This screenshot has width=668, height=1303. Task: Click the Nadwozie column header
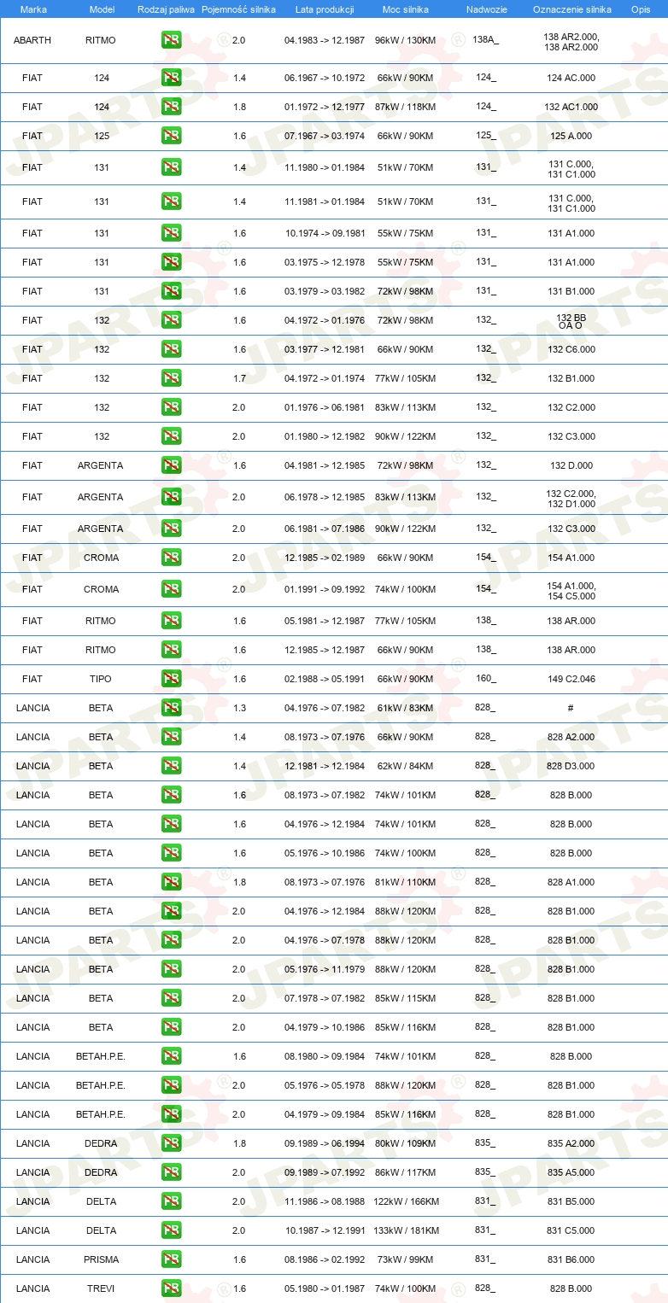point(486,9)
